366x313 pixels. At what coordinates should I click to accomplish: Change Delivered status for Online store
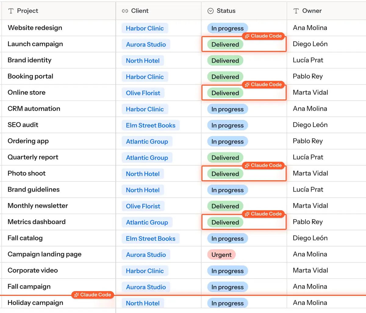coord(225,93)
